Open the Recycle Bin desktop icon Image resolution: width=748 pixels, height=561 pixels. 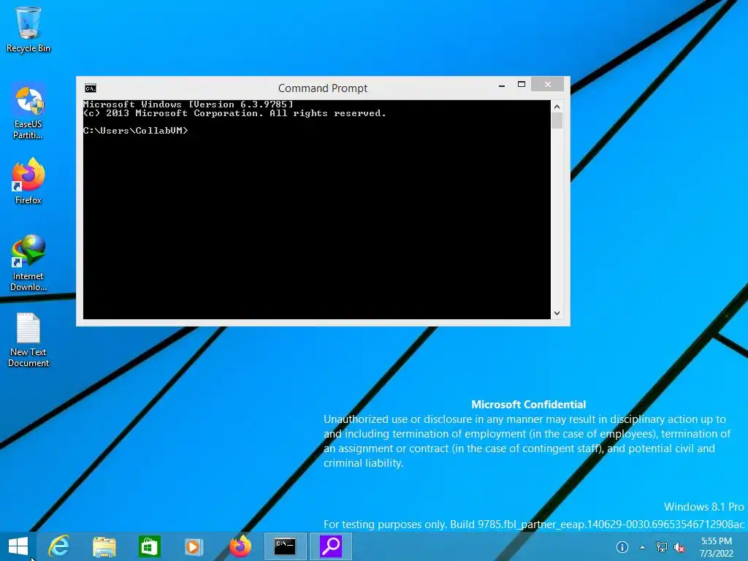28,29
